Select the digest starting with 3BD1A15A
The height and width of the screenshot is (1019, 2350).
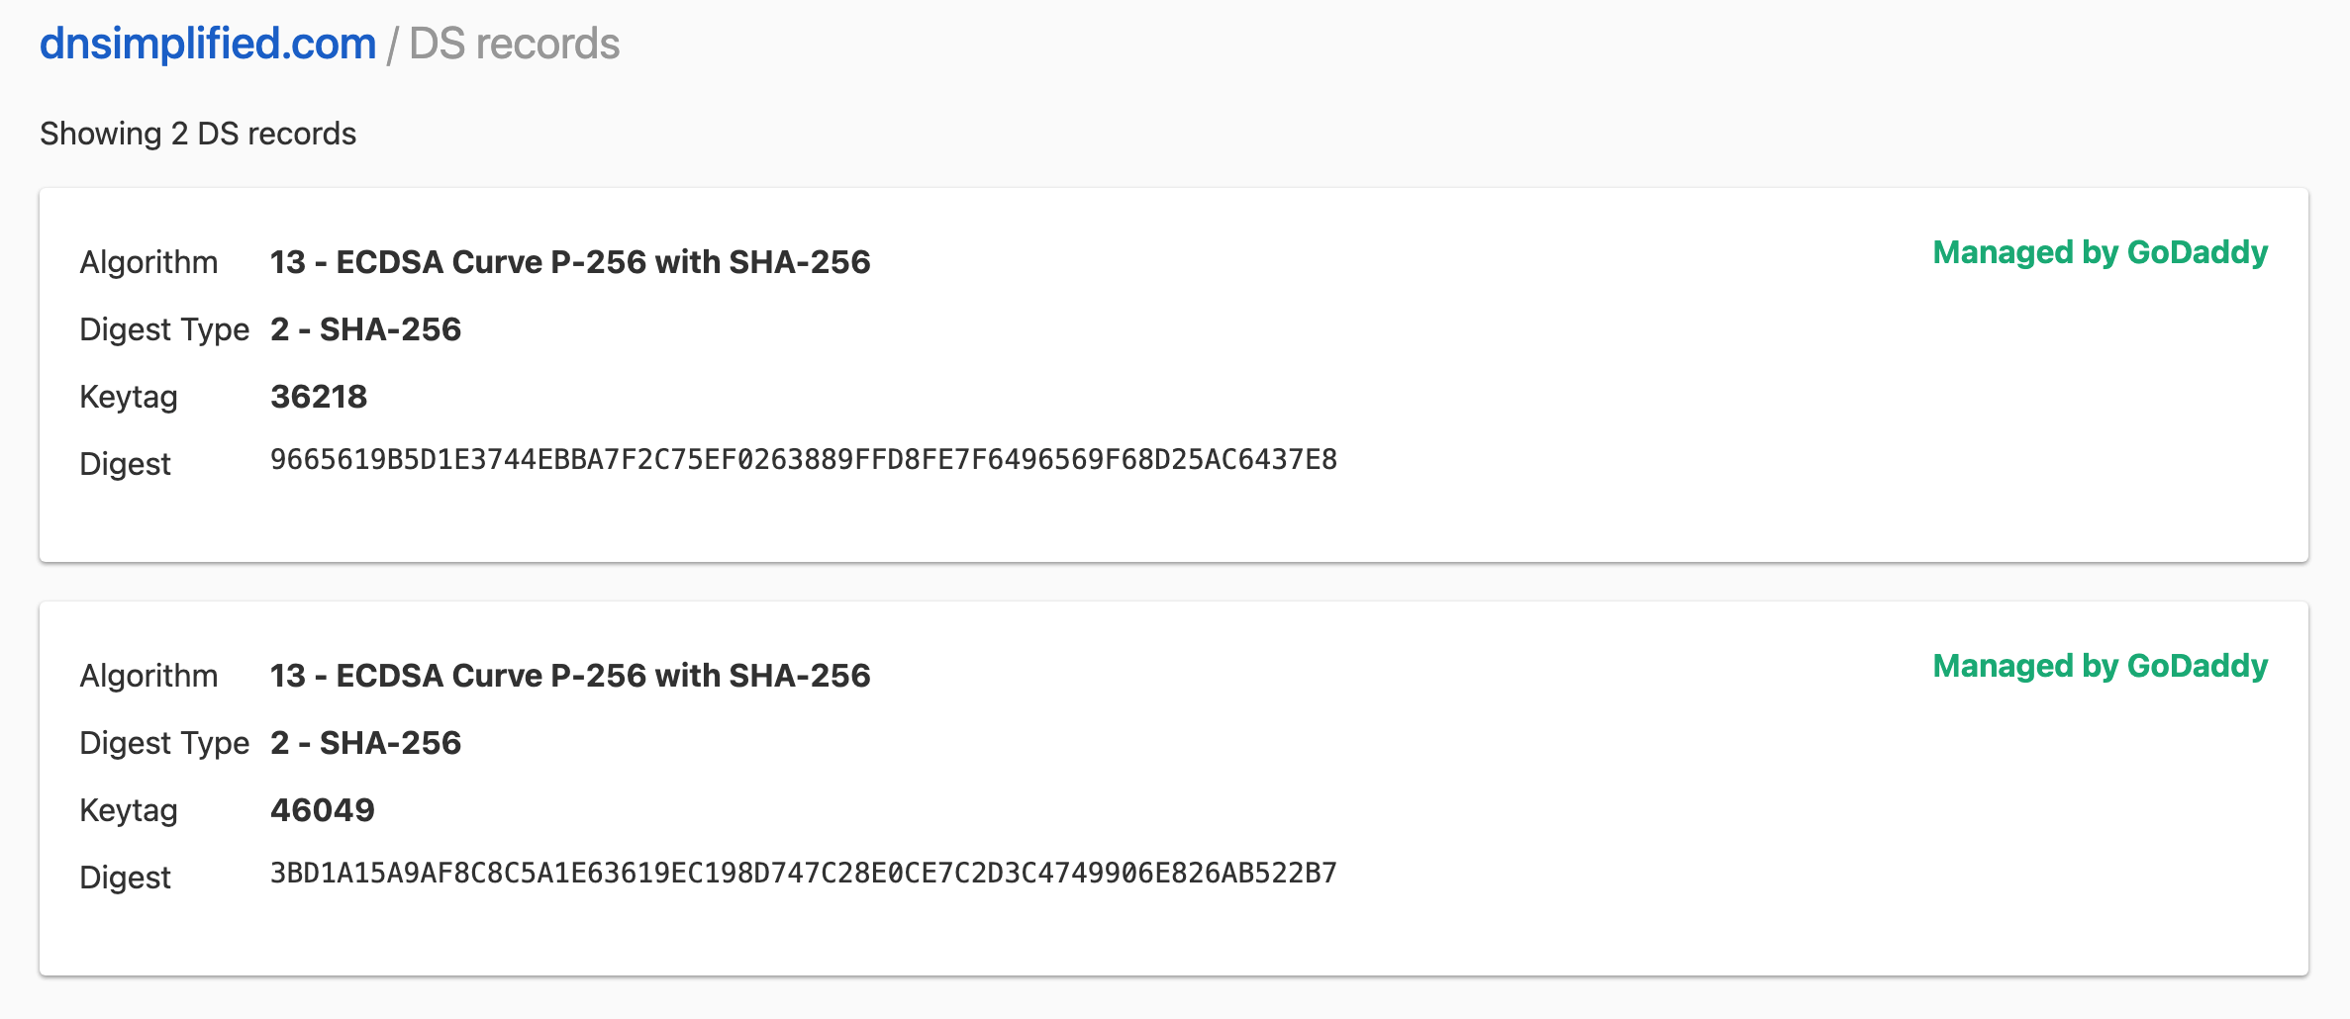[x=804, y=873]
